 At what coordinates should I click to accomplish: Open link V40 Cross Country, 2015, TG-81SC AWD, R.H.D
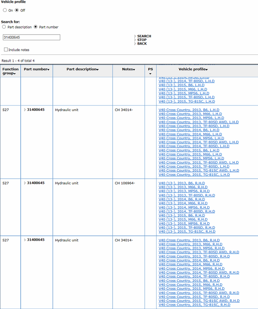click(199, 301)
